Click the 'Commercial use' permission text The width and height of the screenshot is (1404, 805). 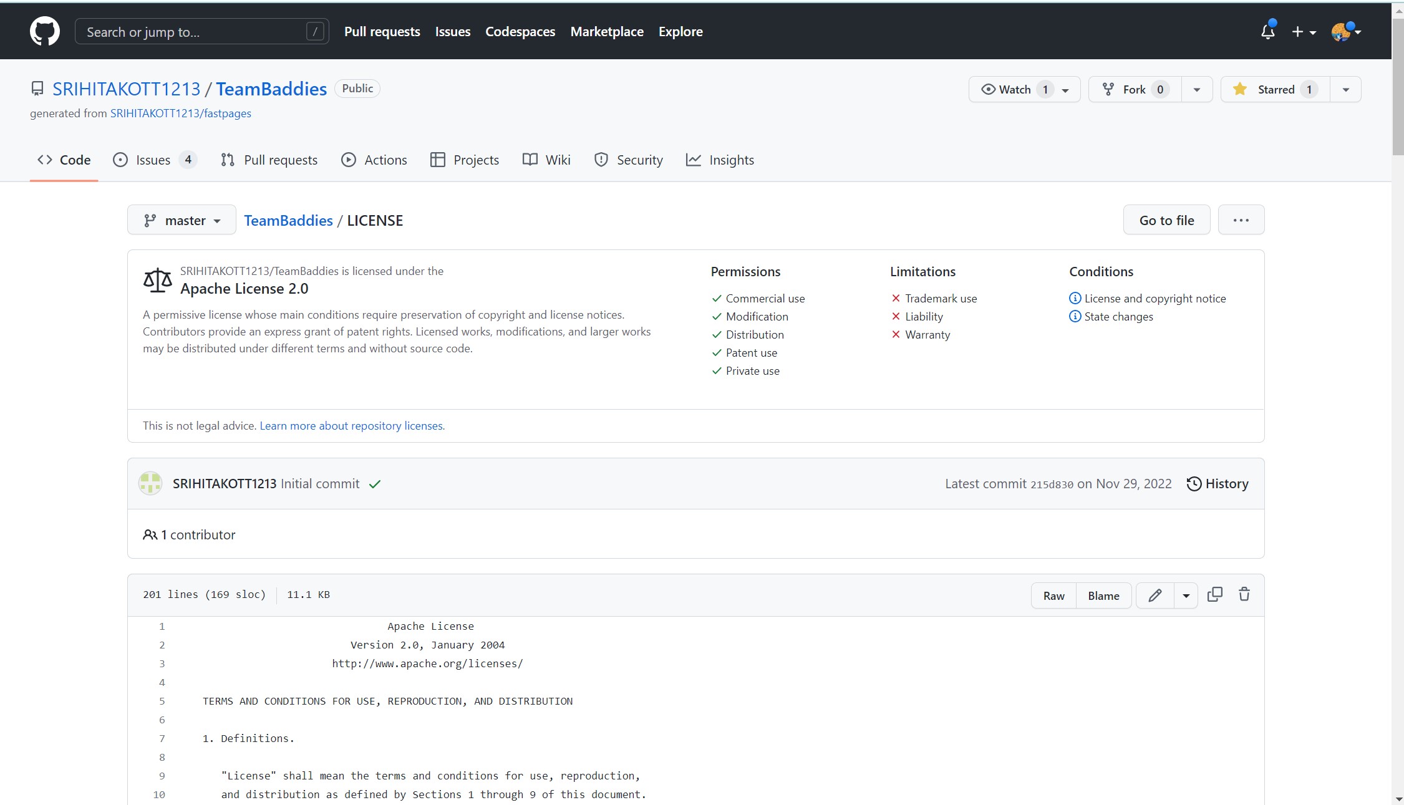coord(765,299)
